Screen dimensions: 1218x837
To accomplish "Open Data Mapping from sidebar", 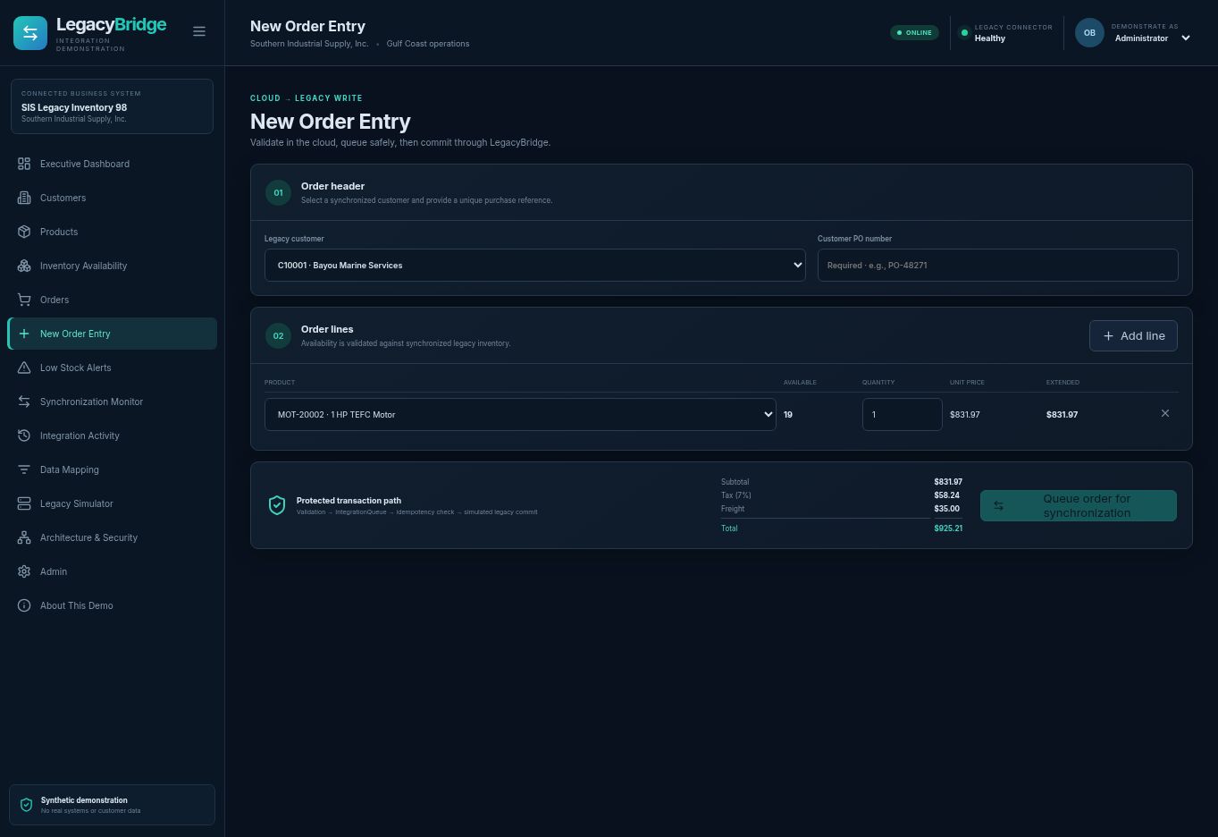I will tap(113, 469).
